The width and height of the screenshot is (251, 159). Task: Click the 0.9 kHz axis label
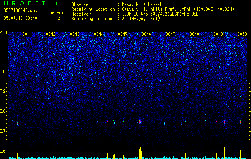(3, 91)
